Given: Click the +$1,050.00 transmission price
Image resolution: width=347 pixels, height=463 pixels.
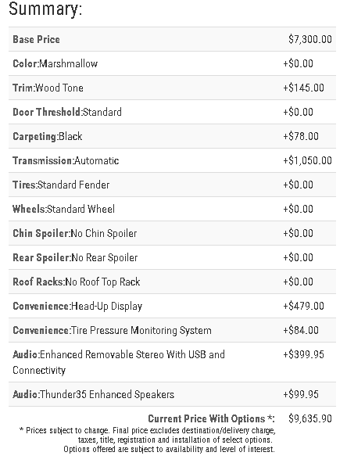Looking at the screenshot, I should [307, 160].
